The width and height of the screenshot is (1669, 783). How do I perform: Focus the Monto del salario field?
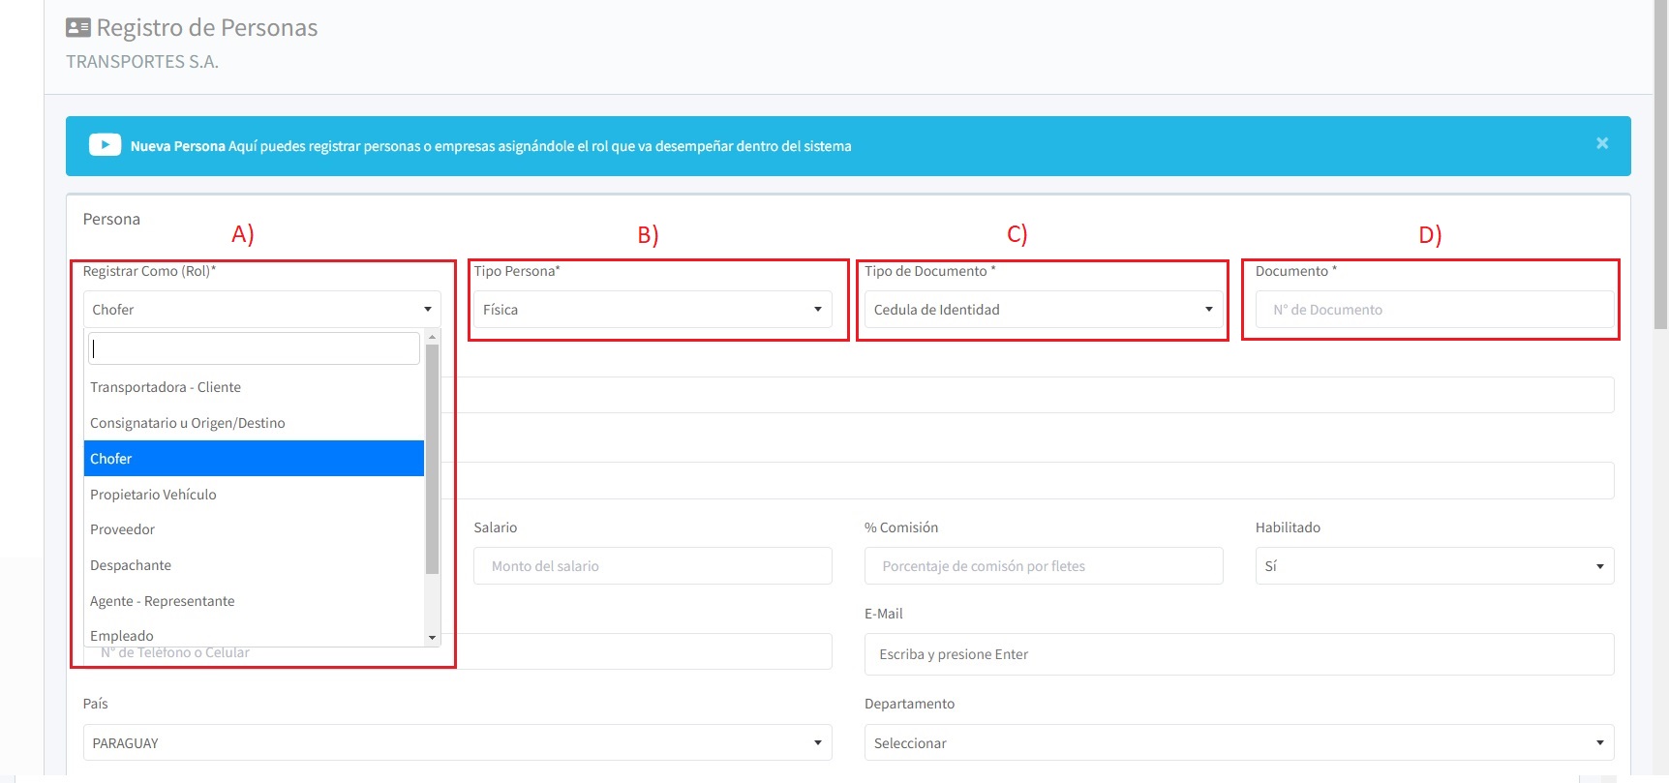[652, 566]
